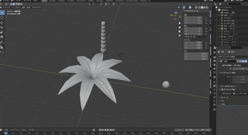Click the navigation gizmo blue Z axis
The width and height of the screenshot is (248, 135).
click(176, 13)
